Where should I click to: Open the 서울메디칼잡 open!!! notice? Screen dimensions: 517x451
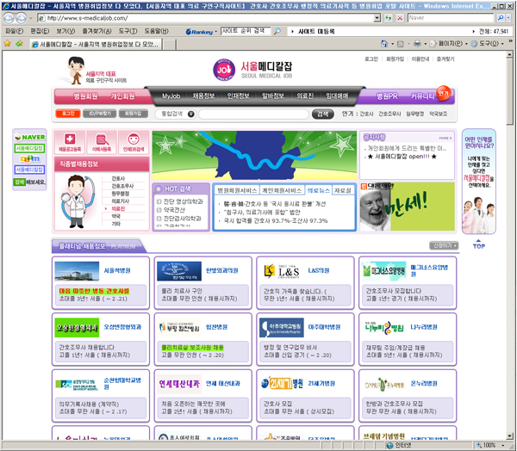pos(402,157)
